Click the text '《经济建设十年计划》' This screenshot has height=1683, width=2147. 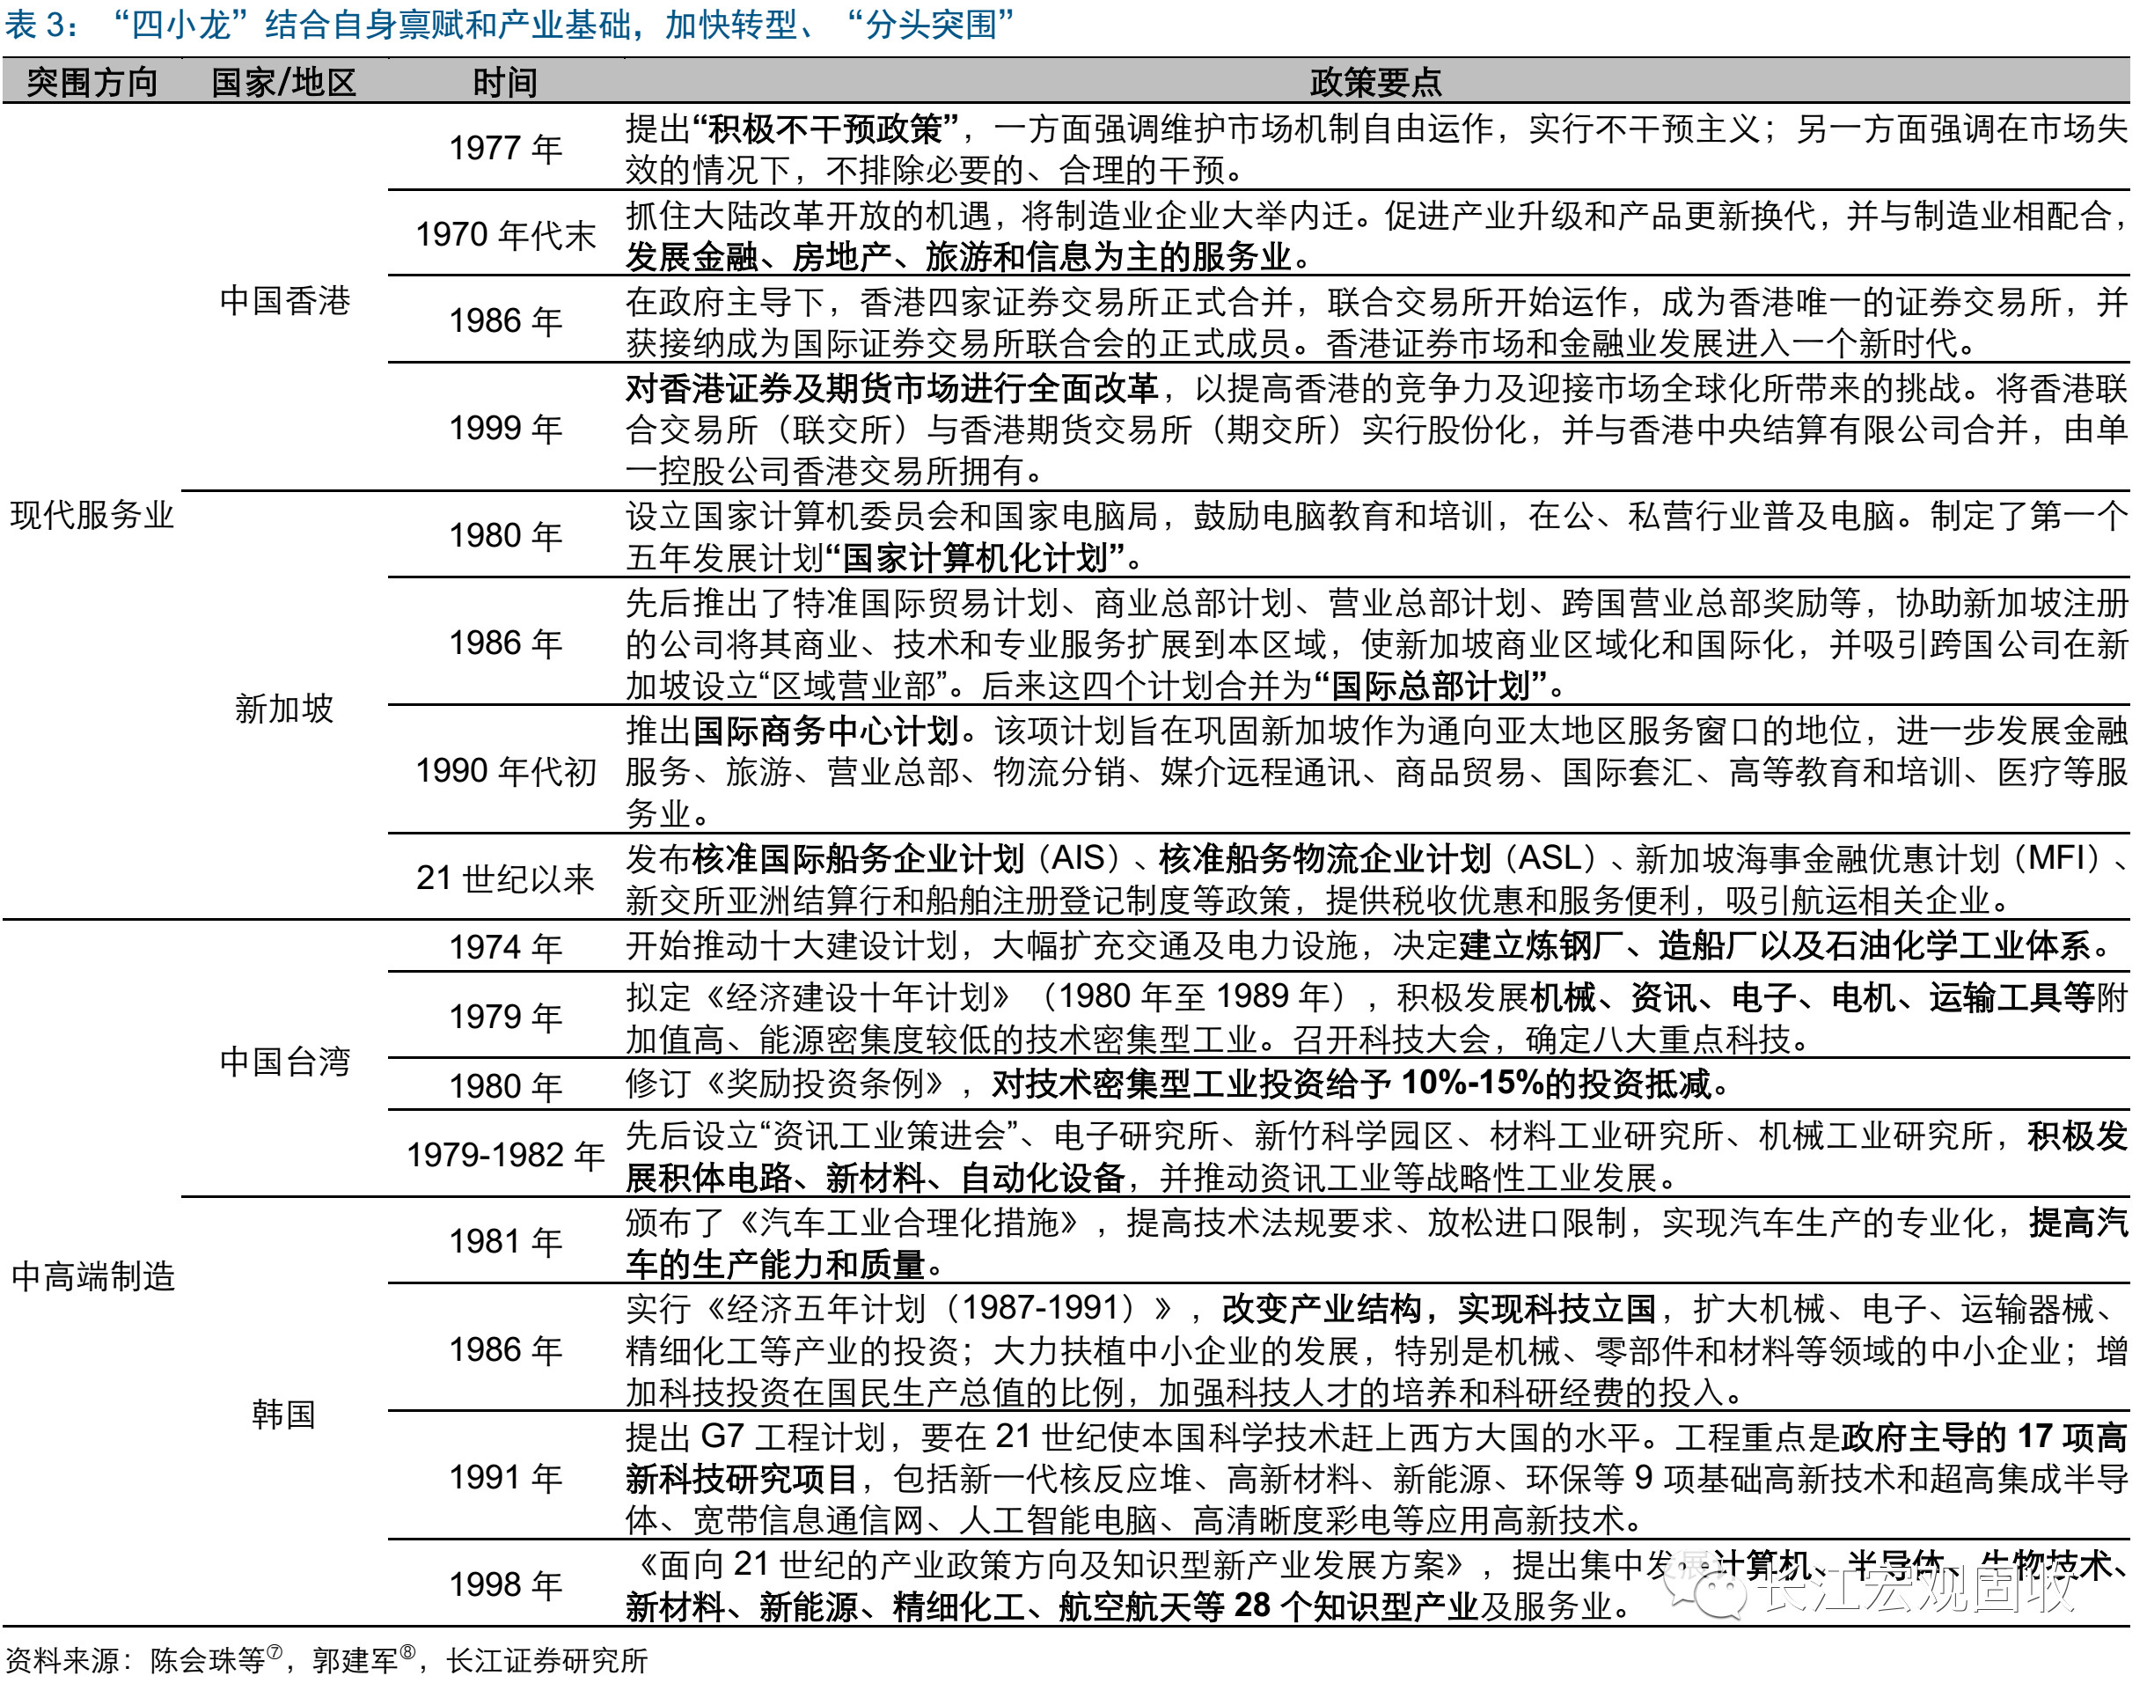coord(858,997)
